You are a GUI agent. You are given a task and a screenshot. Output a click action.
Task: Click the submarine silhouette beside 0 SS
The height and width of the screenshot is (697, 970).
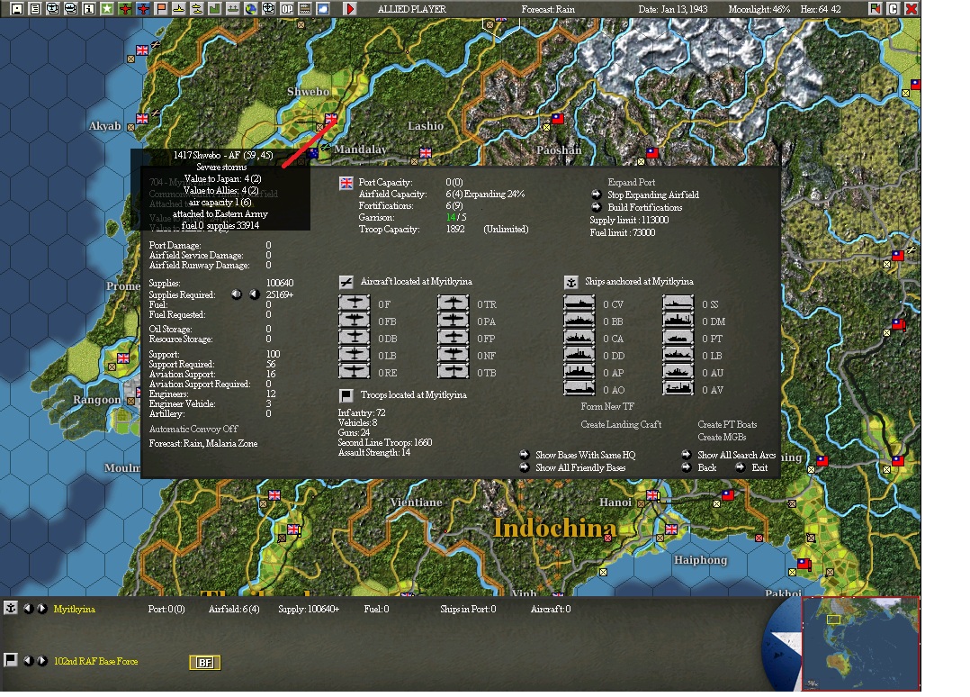point(678,303)
